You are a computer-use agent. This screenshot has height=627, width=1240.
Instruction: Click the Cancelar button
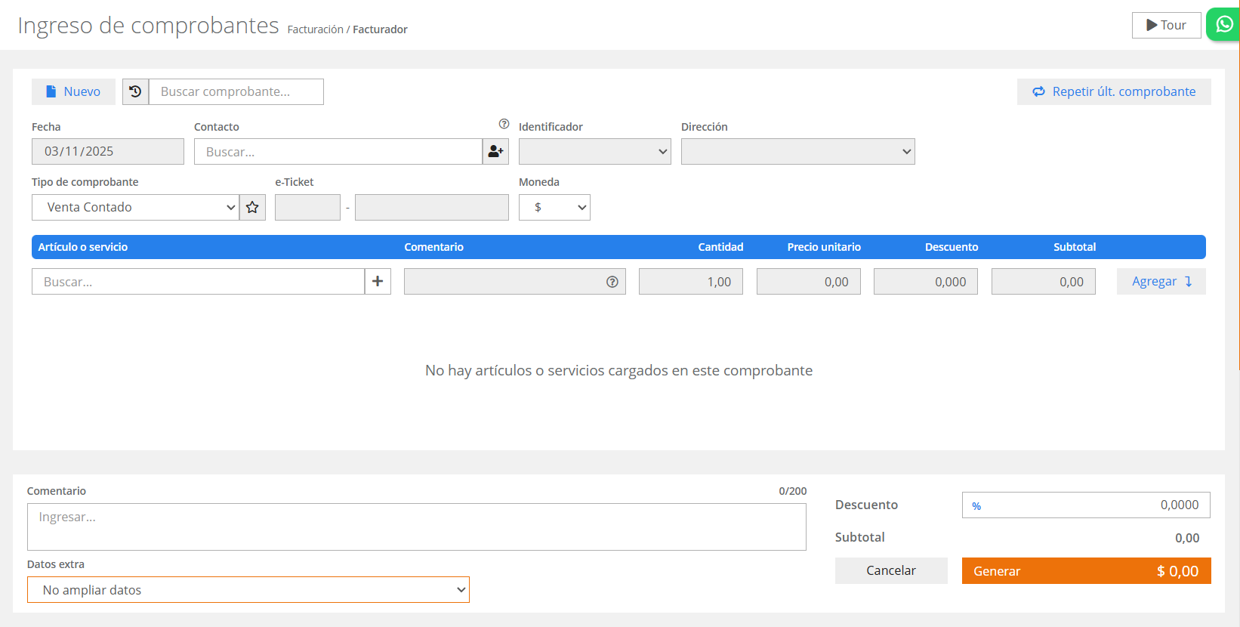click(891, 571)
